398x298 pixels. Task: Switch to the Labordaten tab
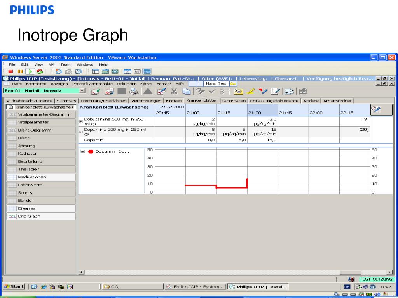click(x=234, y=101)
